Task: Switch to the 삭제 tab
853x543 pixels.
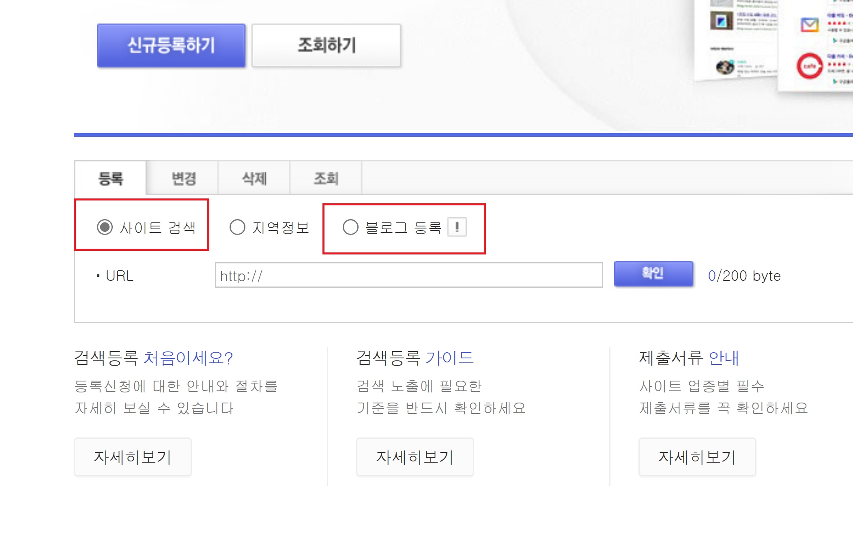Action: [254, 179]
